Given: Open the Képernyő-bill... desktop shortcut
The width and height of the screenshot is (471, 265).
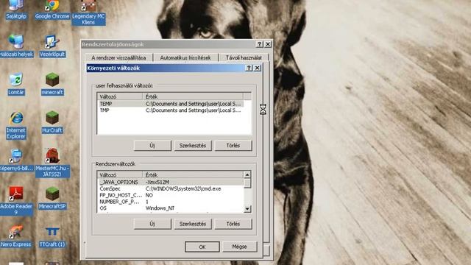Looking at the screenshot, I should (x=16, y=160).
